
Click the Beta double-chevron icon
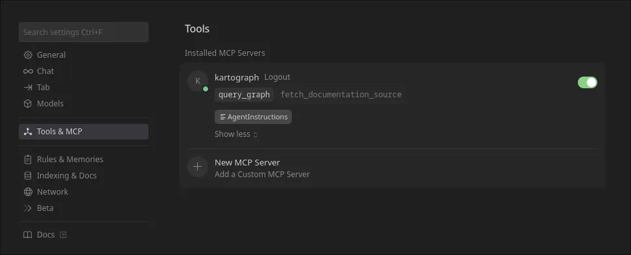pyautogui.click(x=28, y=208)
